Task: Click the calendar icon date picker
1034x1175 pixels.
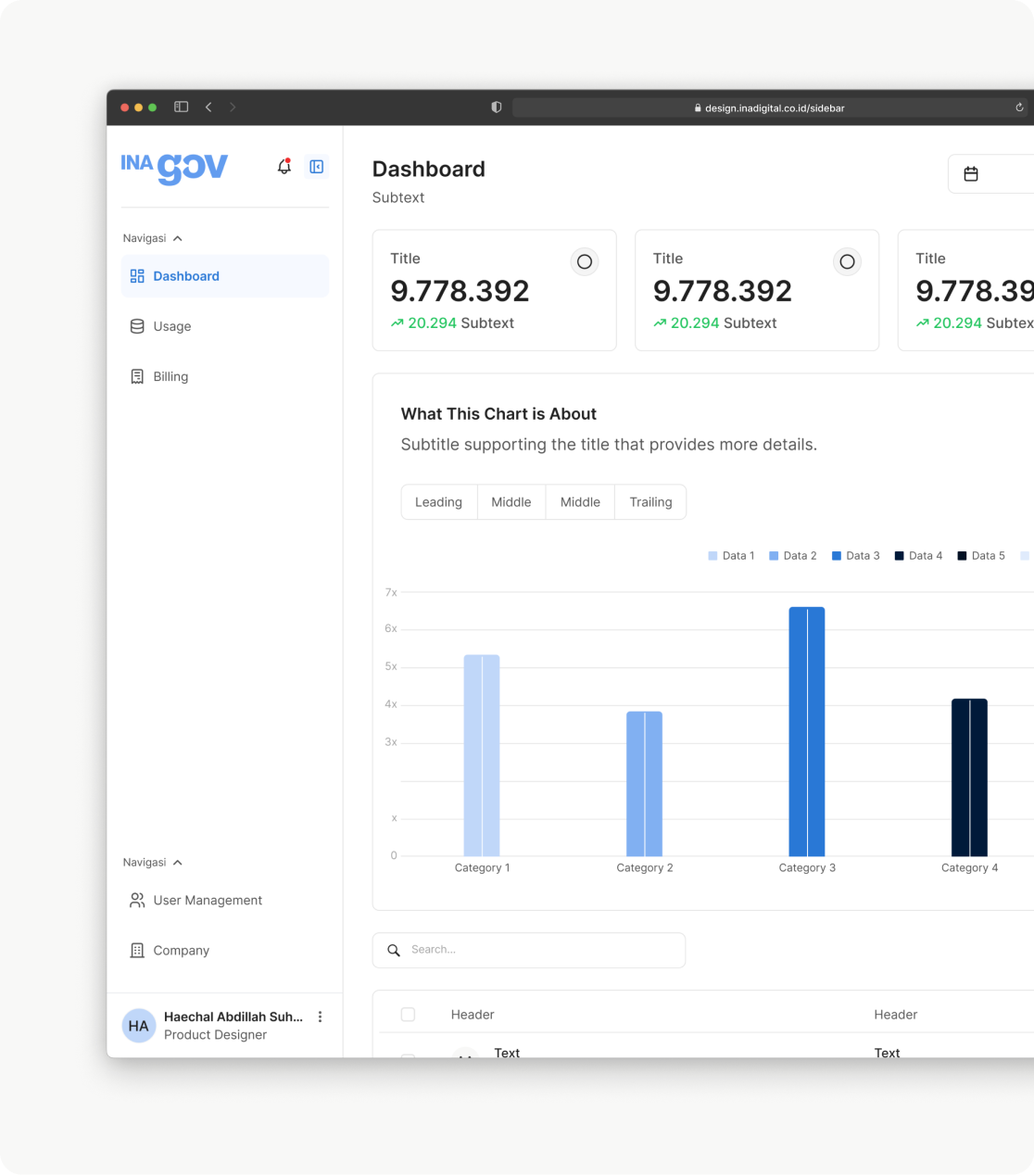Action: 971,174
